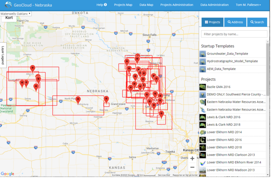Click the project list scrollbar down arrow
275x178 pixels.
pos(268,175)
